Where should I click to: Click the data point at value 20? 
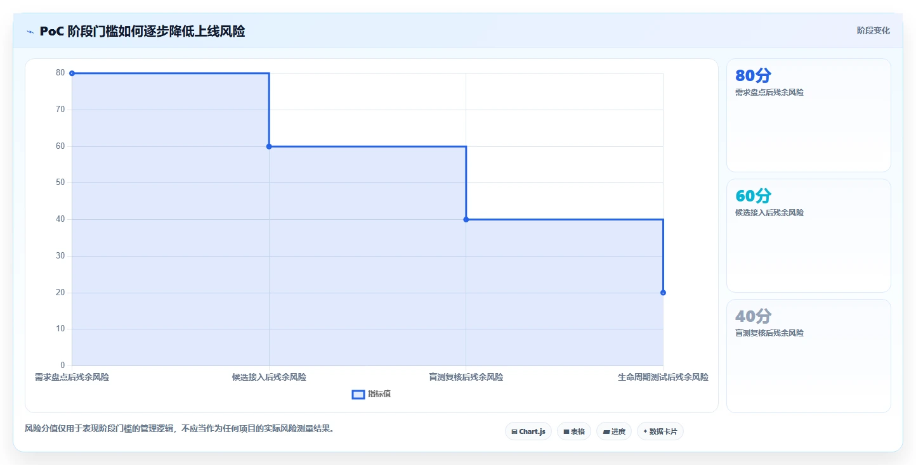tap(663, 293)
